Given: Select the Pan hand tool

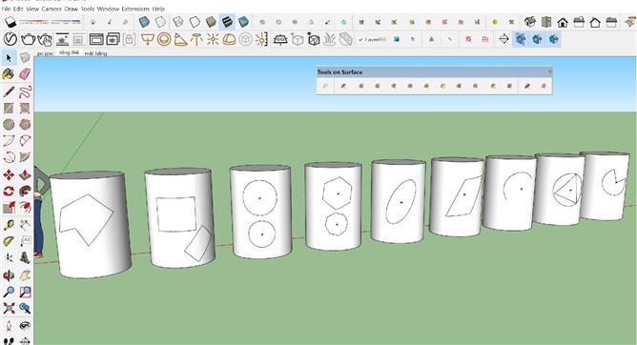Looking at the screenshot, I should (x=25, y=276).
